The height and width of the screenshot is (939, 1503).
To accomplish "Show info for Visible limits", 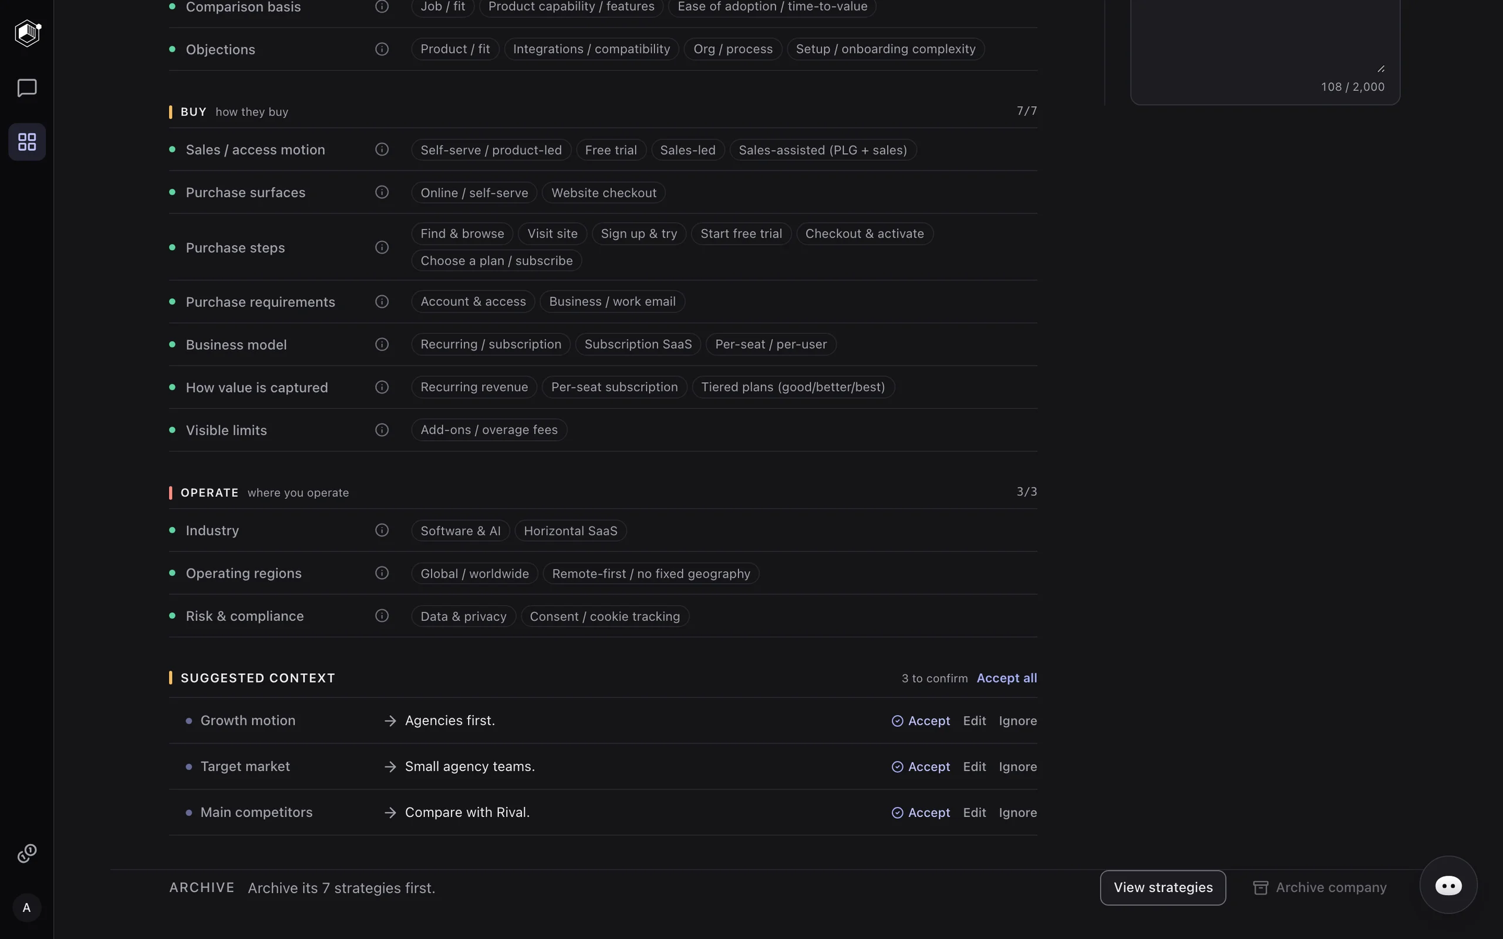I will pos(382,430).
